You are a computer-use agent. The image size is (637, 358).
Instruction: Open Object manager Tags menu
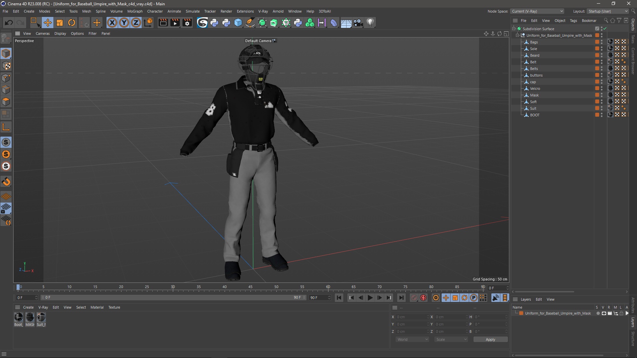(x=573, y=21)
